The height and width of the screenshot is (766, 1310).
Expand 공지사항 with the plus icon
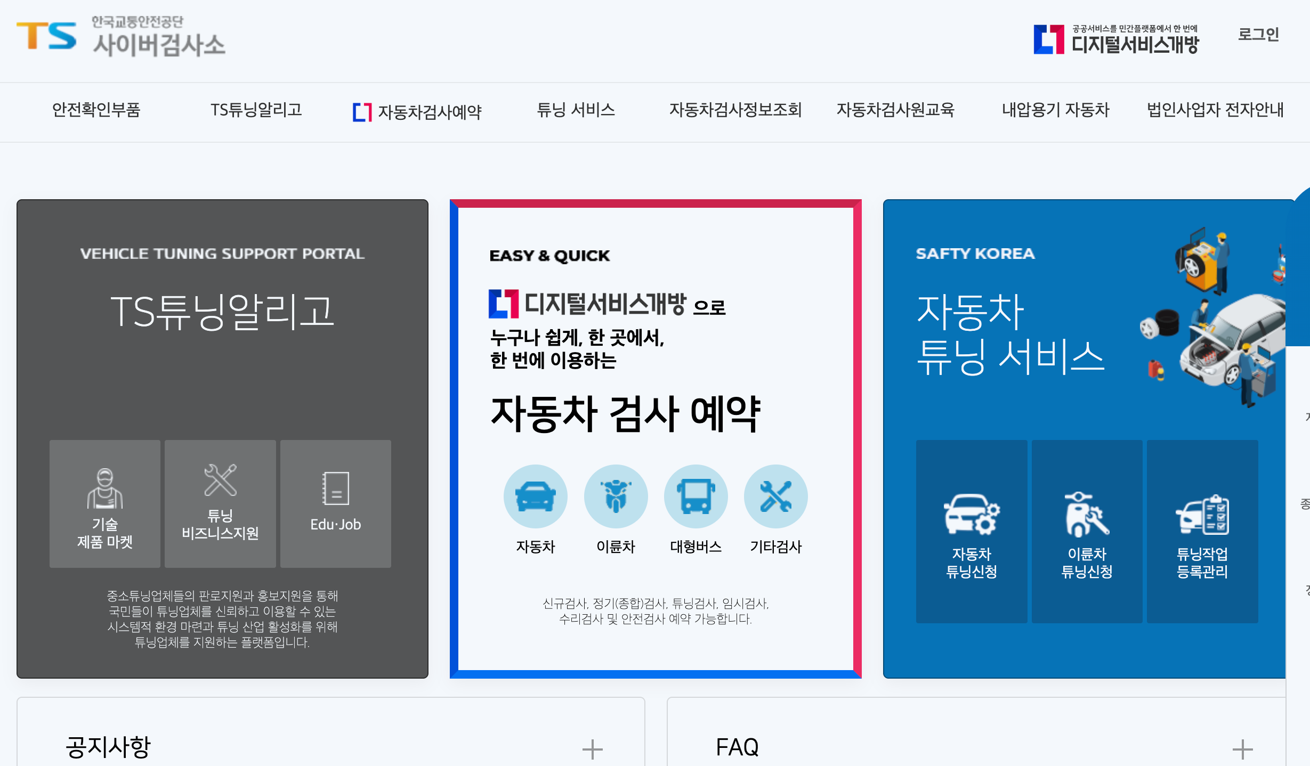(x=592, y=749)
